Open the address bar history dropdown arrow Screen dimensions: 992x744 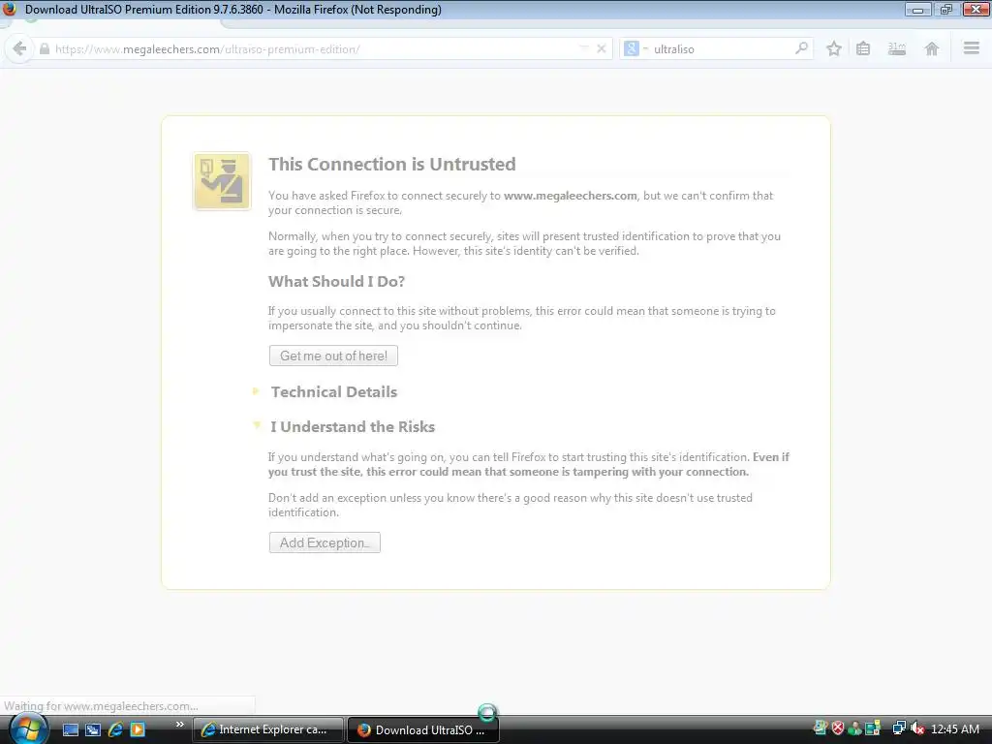click(x=583, y=48)
